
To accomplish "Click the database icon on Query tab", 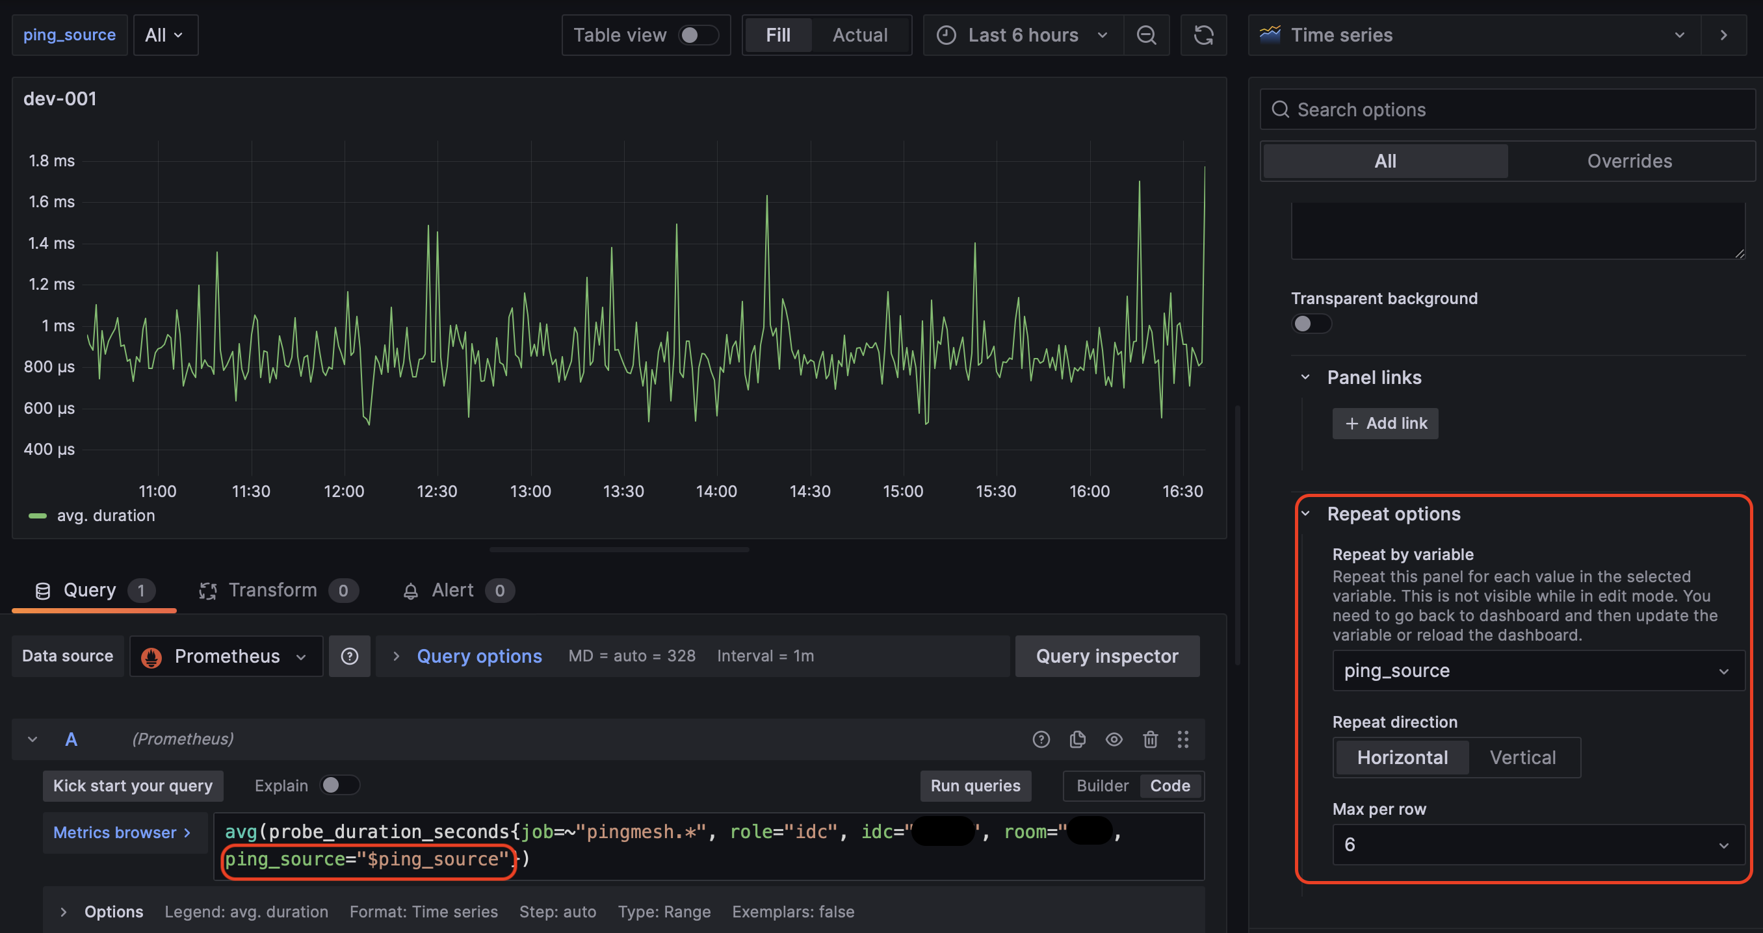I will point(42,592).
